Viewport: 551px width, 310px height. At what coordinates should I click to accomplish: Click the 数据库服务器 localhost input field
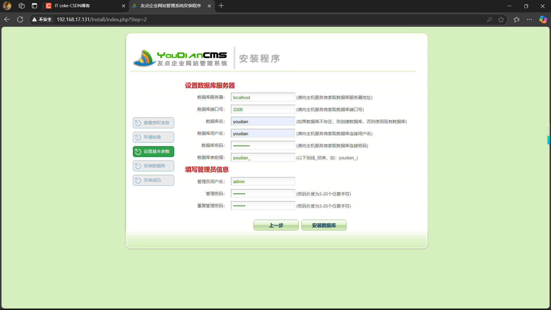point(263,97)
